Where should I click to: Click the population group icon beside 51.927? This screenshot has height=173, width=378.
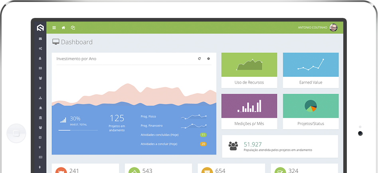[x=233, y=146]
